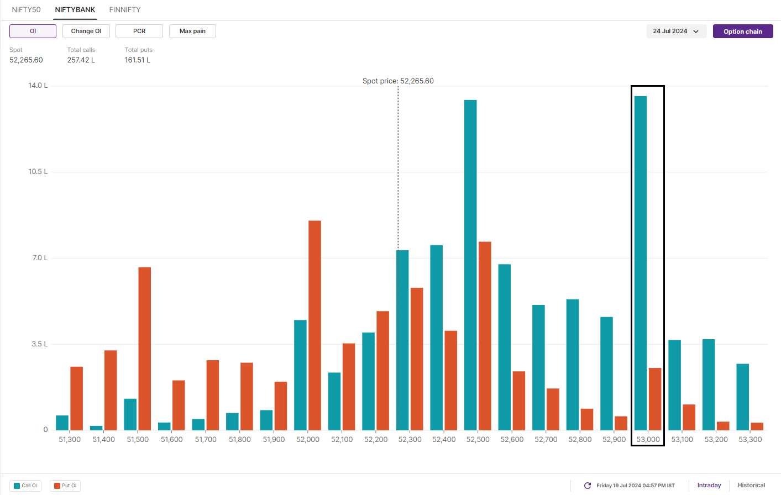
Task: Click the Spot value 52,265.60
Action: [x=26, y=60]
